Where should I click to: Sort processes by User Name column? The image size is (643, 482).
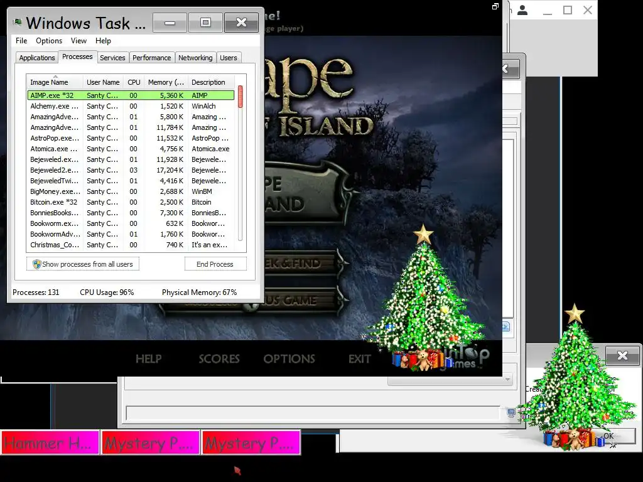point(103,82)
